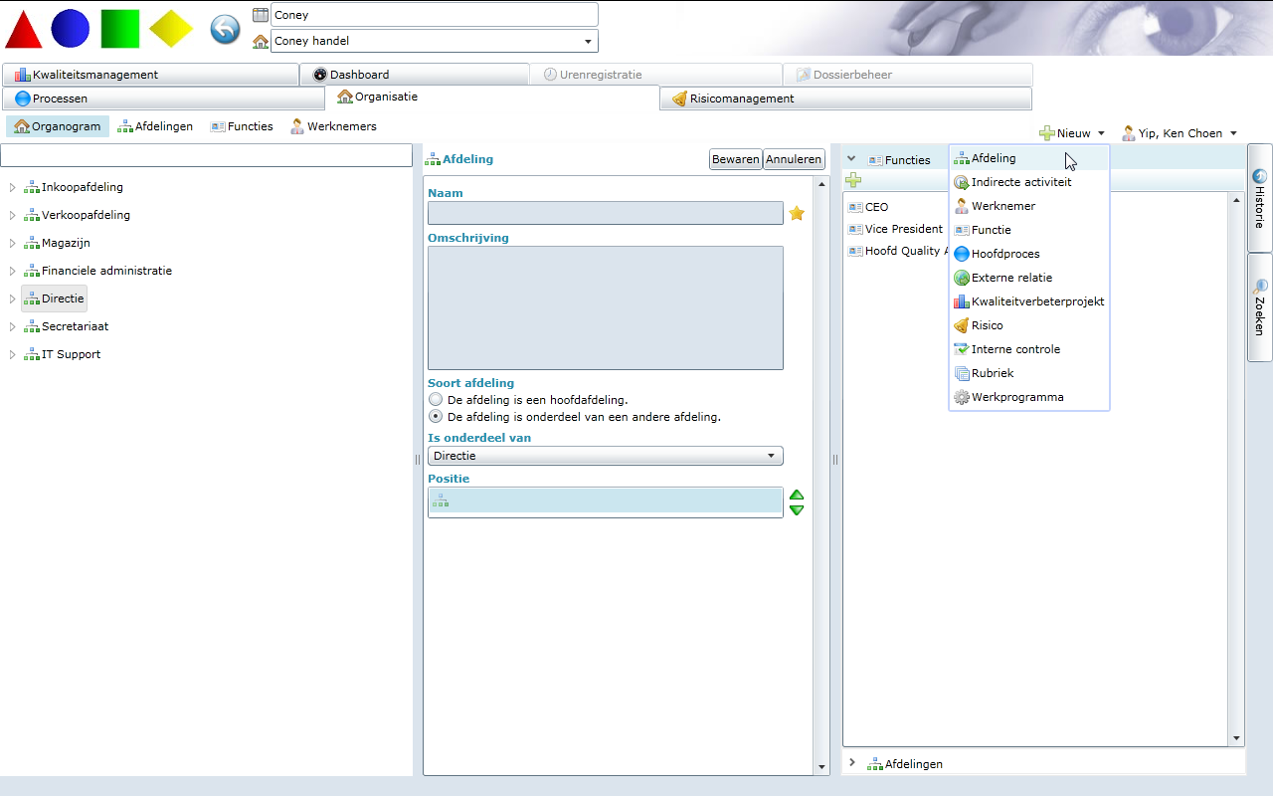
Task: Click the Annuleren button
Action: point(794,159)
